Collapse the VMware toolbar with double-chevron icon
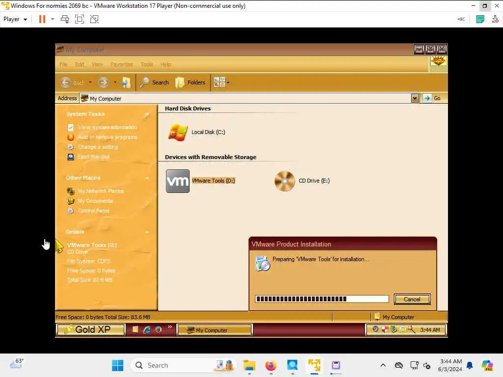This screenshot has width=503, height=377. (461, 19)
